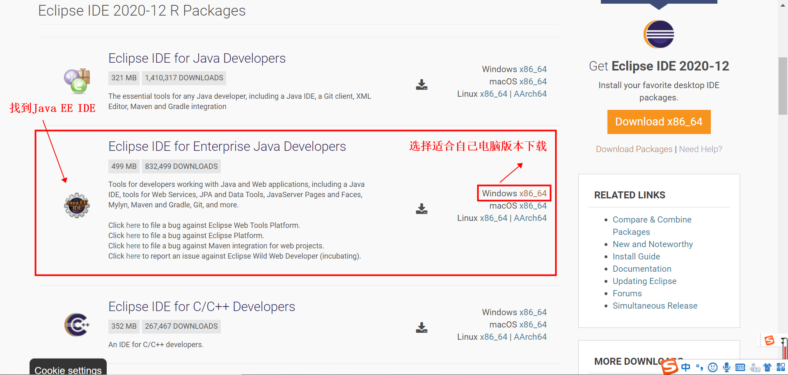The width and height of the screenshot is (788, 375).
Task: Download Windows x86_64 for C/C++ Developers
Action: tap(533, 312)
